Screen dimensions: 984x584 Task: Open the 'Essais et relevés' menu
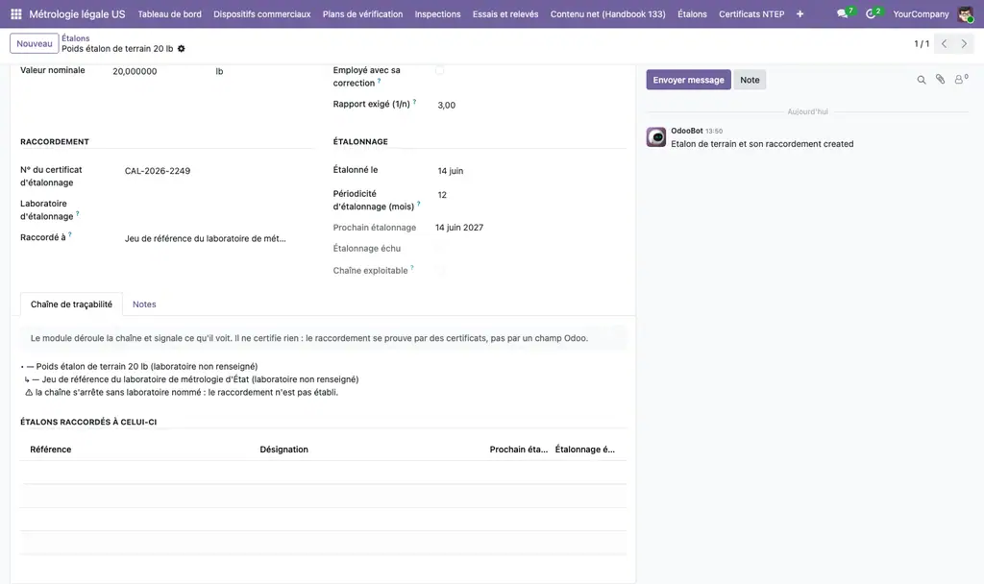505,13
